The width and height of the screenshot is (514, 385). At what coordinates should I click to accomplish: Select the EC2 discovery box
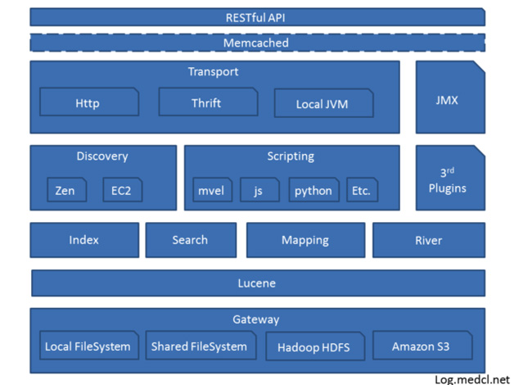point(122,191)
